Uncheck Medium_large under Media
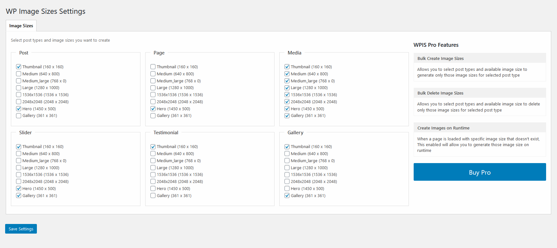The height and width of the screenshot is (248, 557). (287, 81)
